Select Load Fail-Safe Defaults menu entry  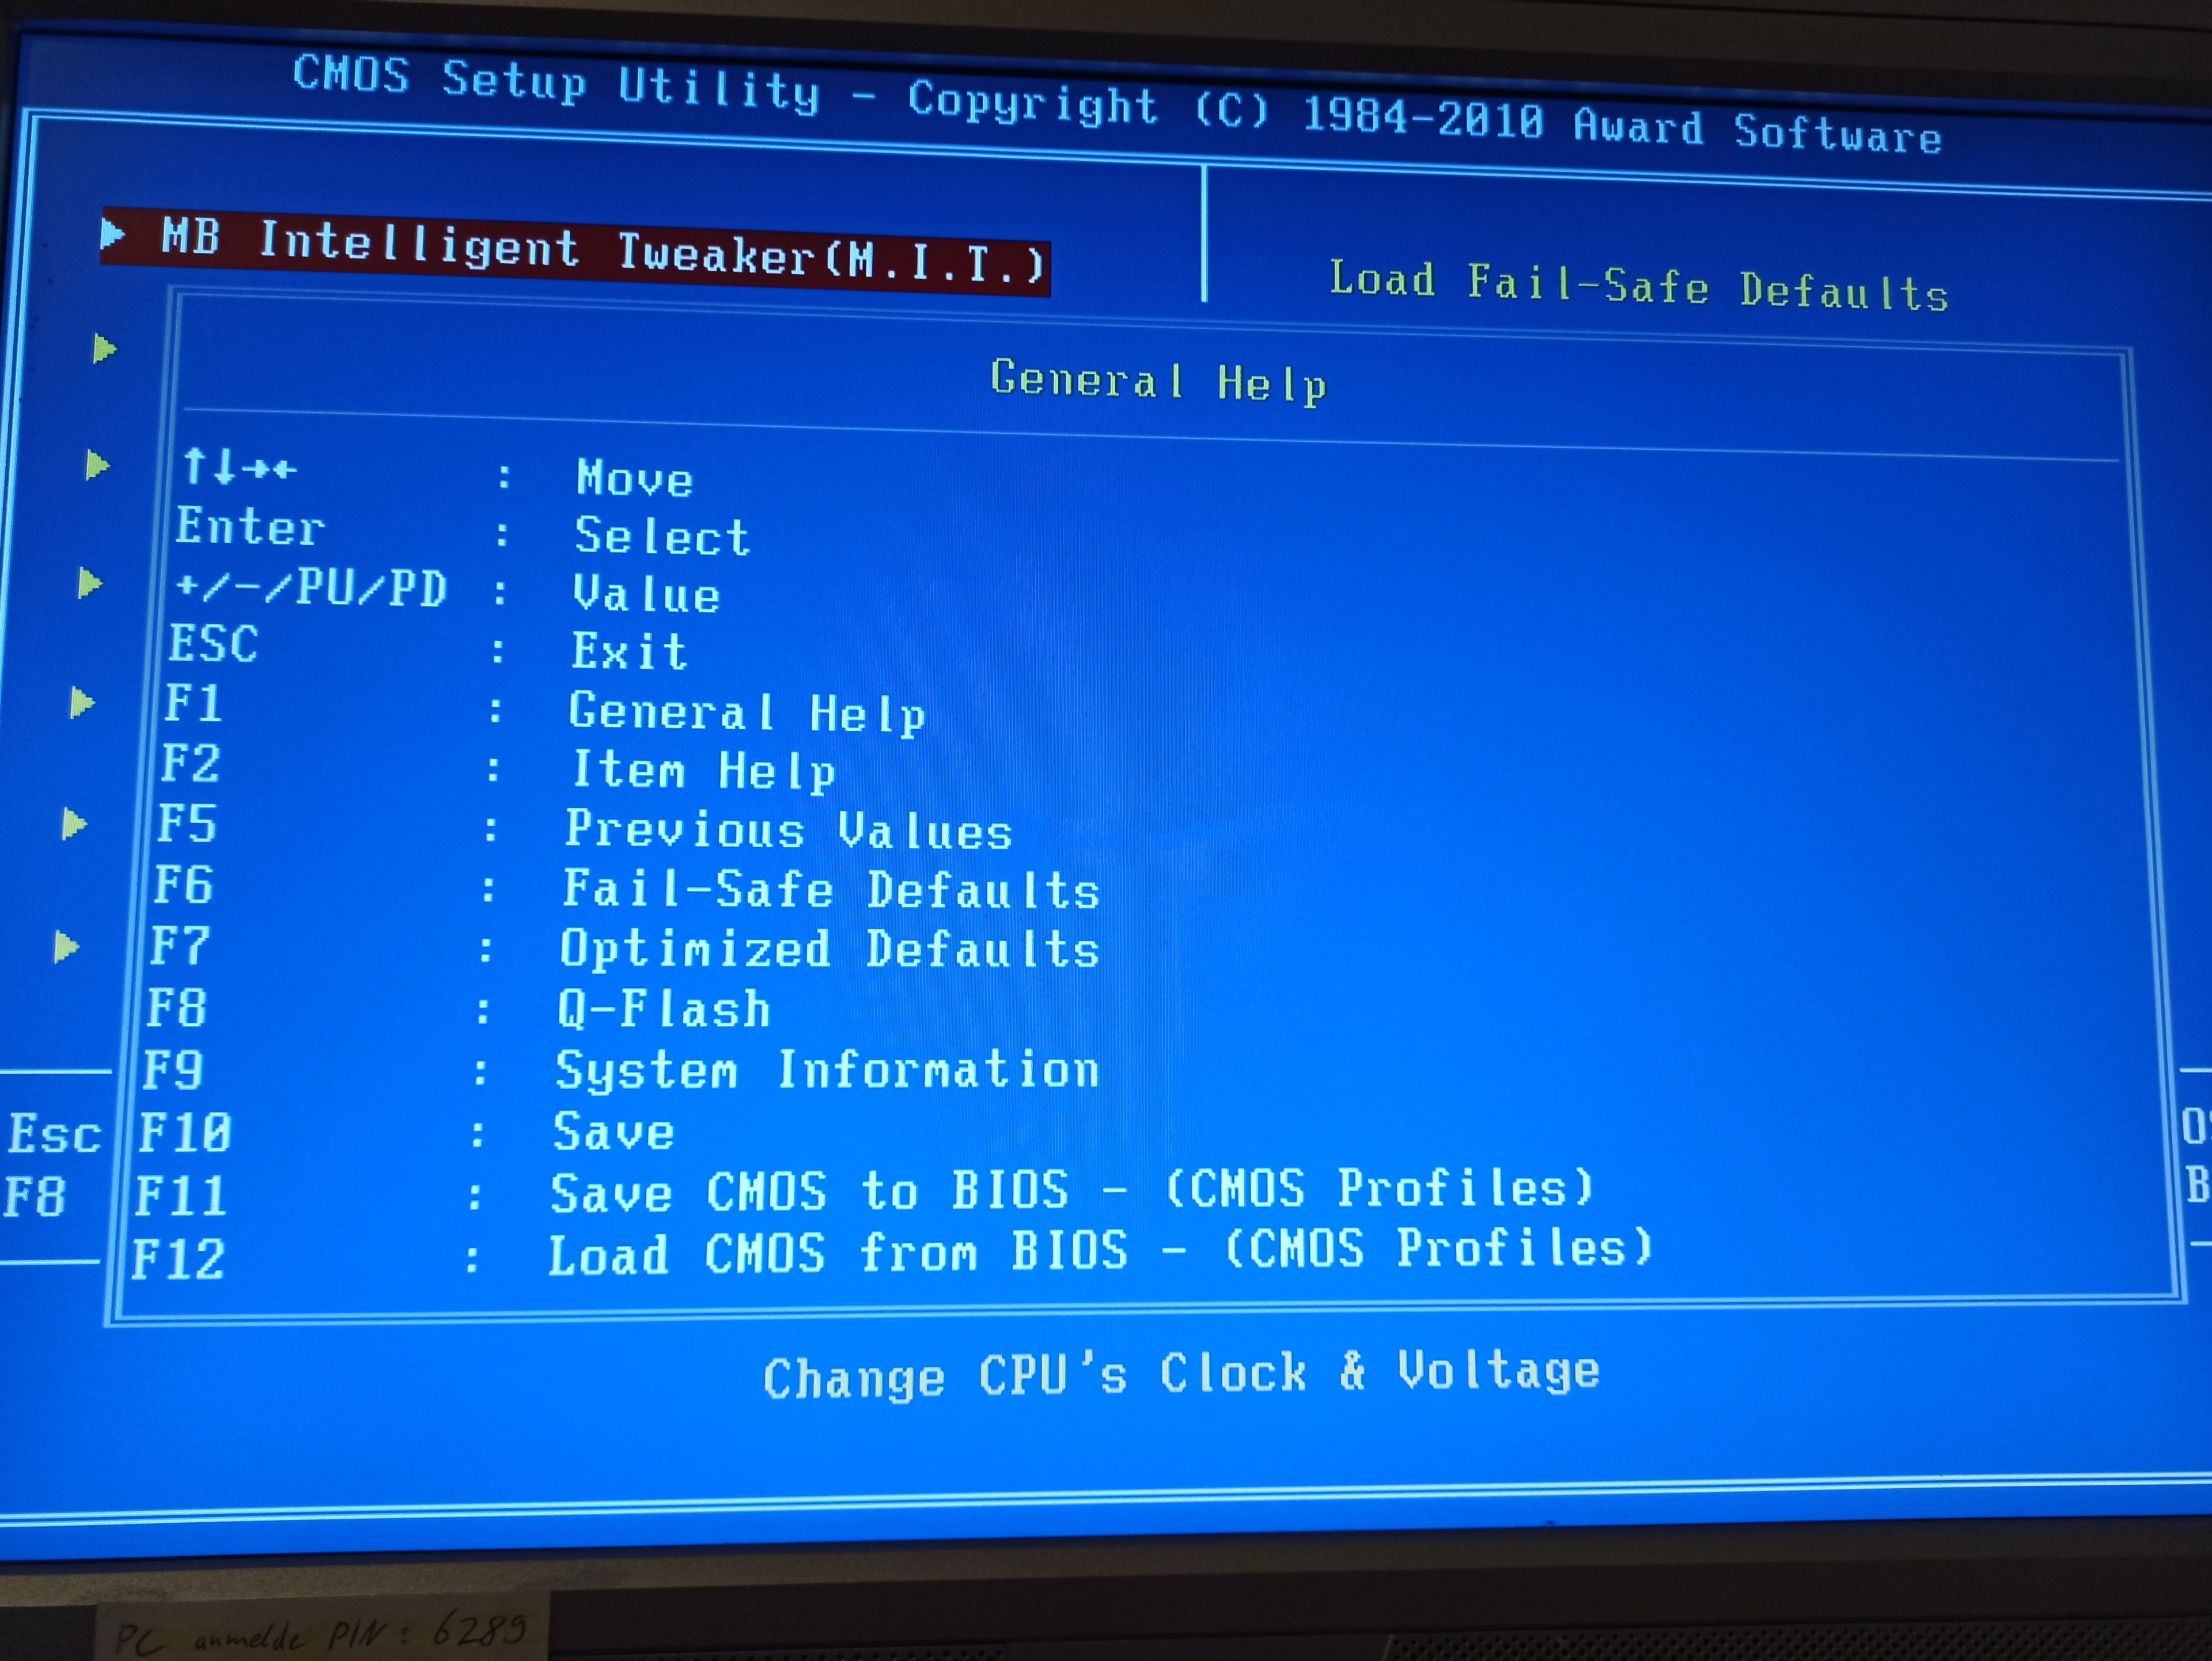(1638, 287)
